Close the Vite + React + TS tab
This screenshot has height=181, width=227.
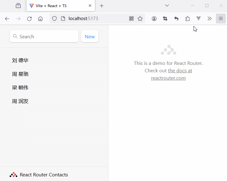click(90, 6)
